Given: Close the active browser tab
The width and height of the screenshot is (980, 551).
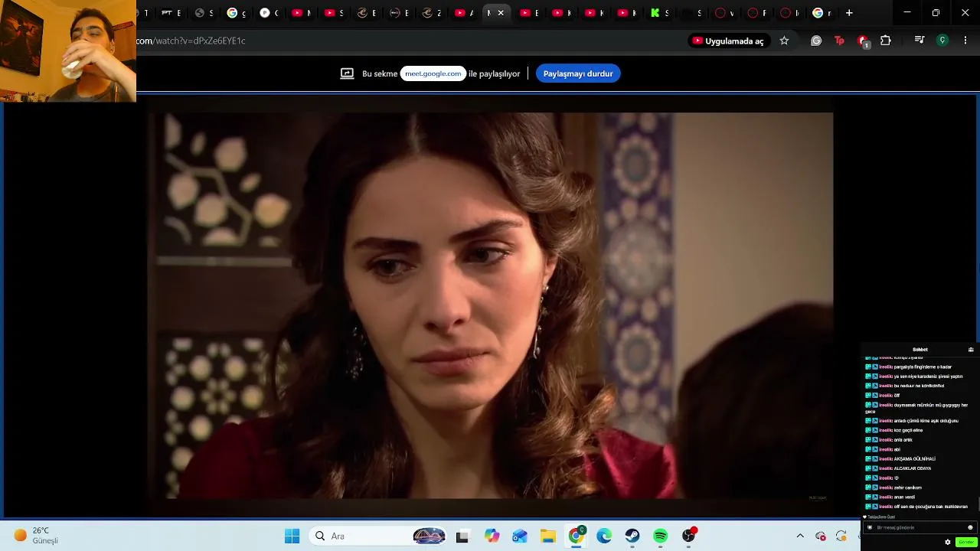Looking at the screenshot, I should pyautogui.click(x=501, y=13).
